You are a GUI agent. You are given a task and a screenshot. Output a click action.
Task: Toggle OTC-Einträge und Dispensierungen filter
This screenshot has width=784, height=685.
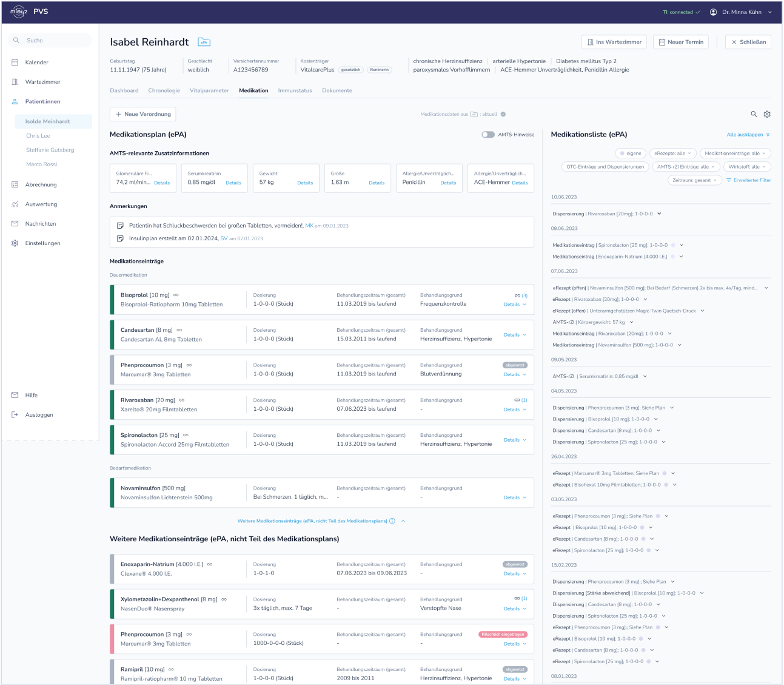tap(605, 167)
